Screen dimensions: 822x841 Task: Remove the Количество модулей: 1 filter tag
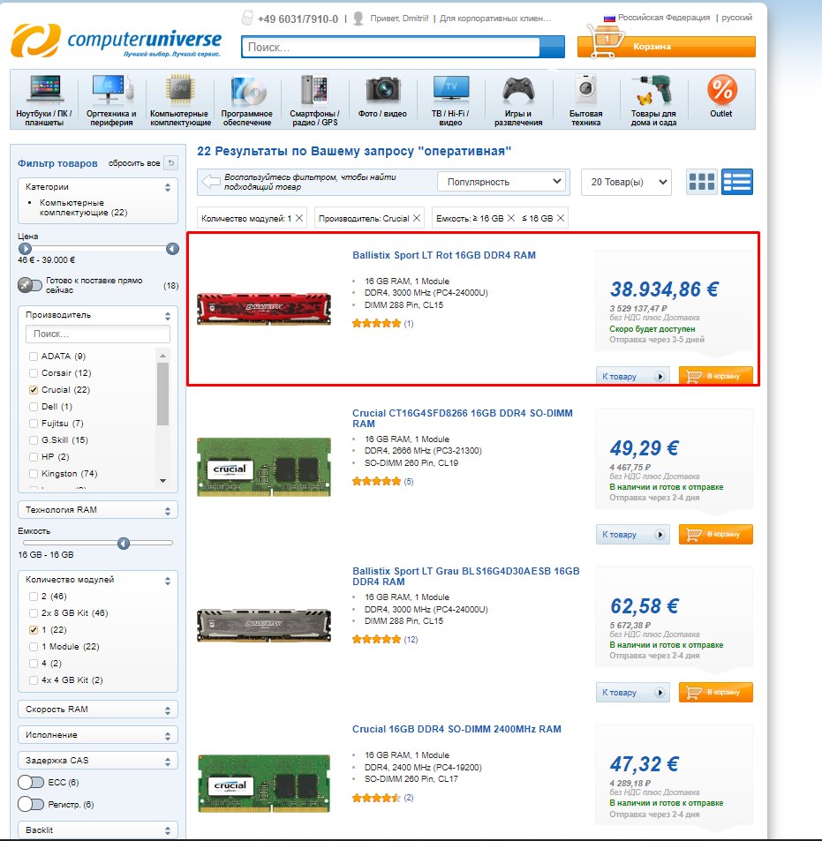(x=299, y=218)
